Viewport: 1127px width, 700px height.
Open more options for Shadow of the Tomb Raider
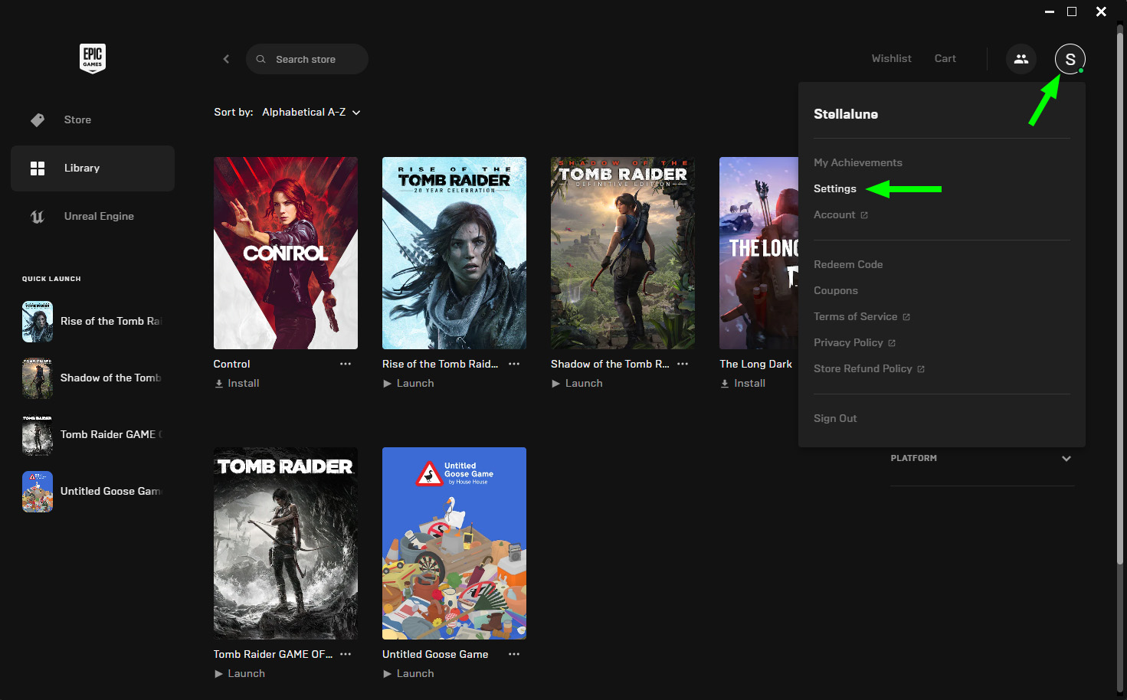coord(683,364)
